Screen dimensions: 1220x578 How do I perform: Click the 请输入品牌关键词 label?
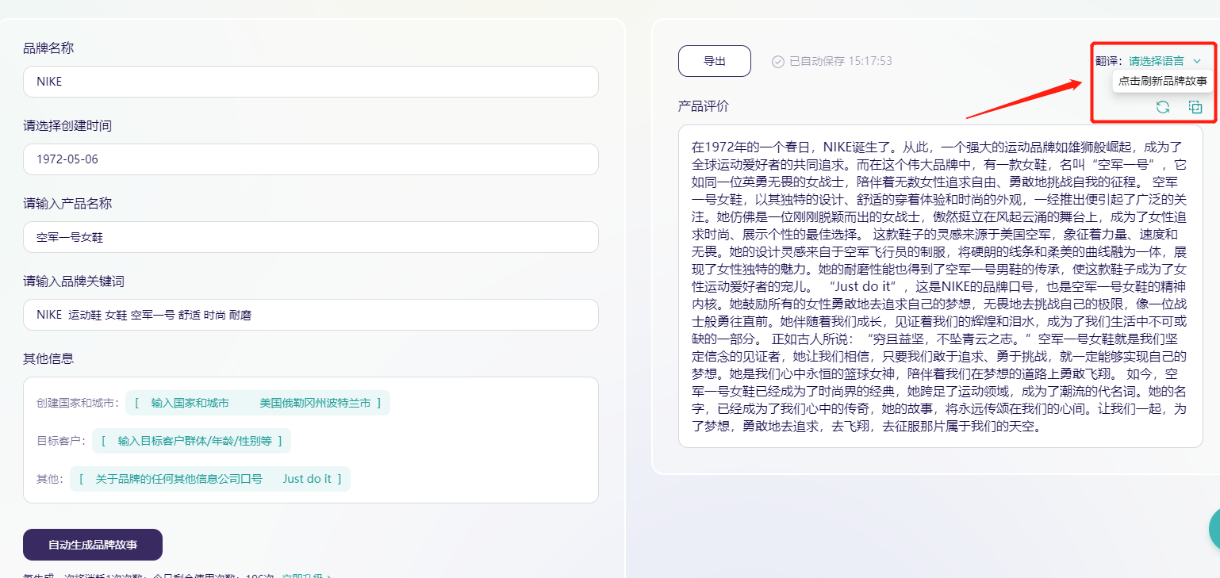point(74,281)
